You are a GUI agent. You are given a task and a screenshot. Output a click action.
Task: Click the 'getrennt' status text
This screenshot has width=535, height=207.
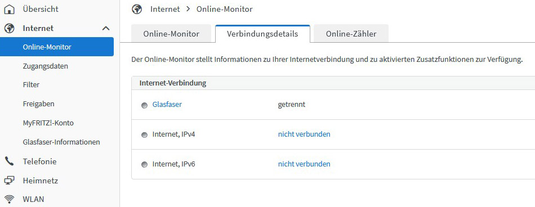tap(292, 105)
